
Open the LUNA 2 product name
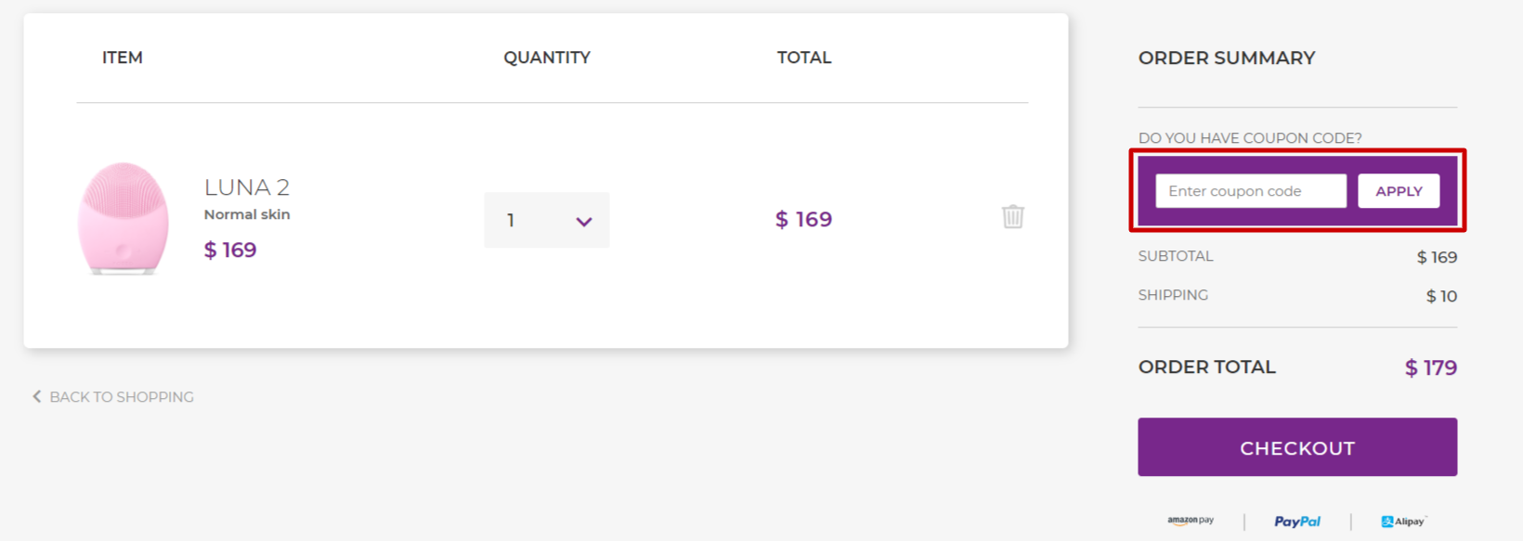pos(246,187)
